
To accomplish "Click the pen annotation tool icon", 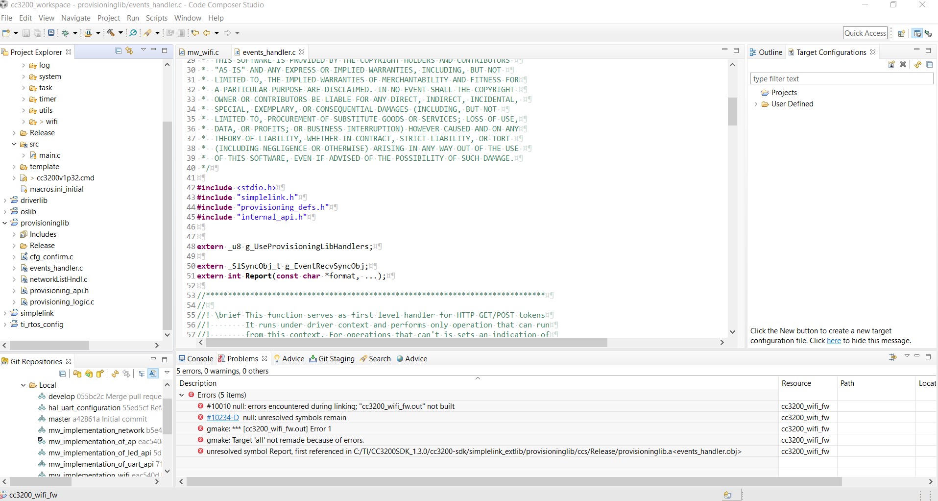I will click(147, 33).
